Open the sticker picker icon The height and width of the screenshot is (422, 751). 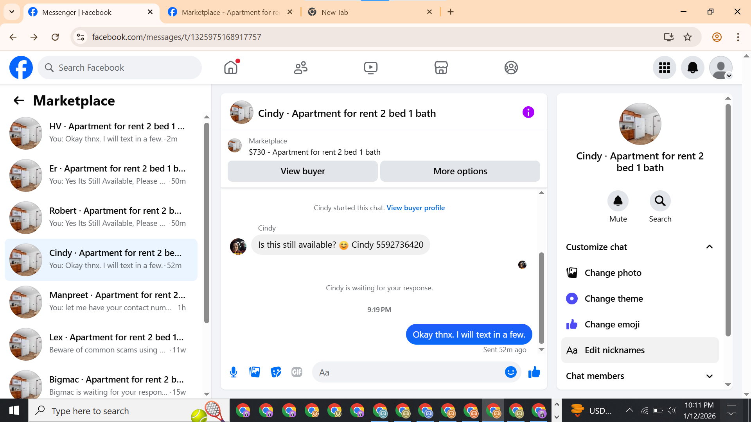pyautogui.click(x=276, y=372)
